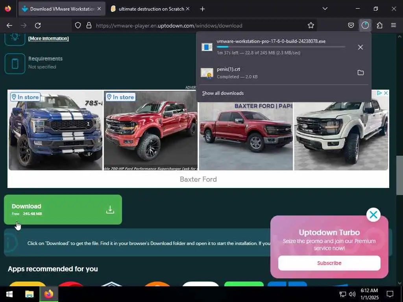The image size is (403, 302).
Task: Close the Uptodown Turbo popup
Action: click(373, 215)
